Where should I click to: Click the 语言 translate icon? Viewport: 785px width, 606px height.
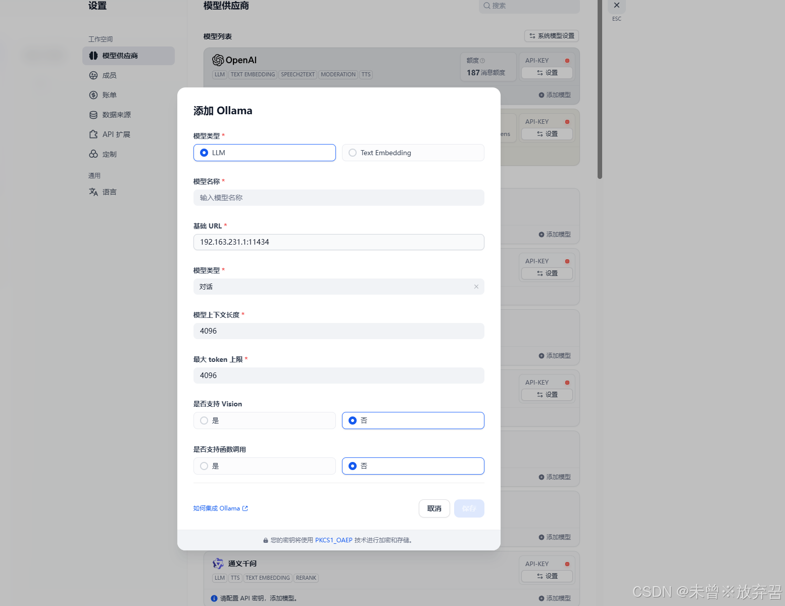[x=93, y=192]
